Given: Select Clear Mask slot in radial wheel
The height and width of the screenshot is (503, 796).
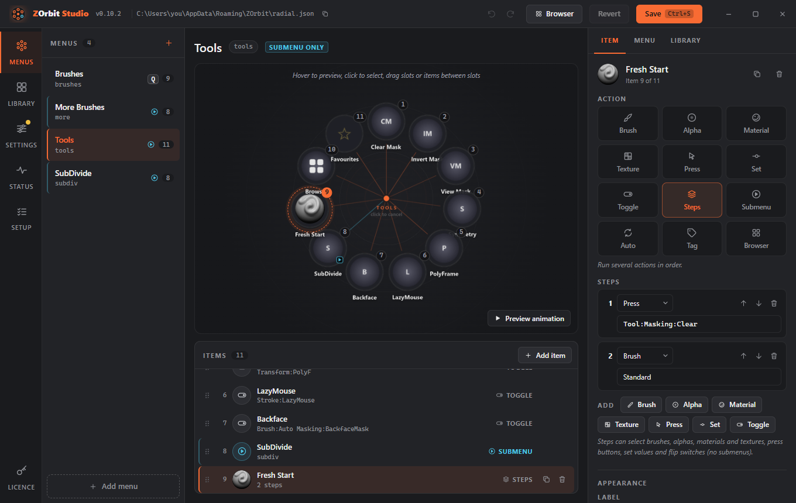Looking at the screenshot, I should (386, 122).
